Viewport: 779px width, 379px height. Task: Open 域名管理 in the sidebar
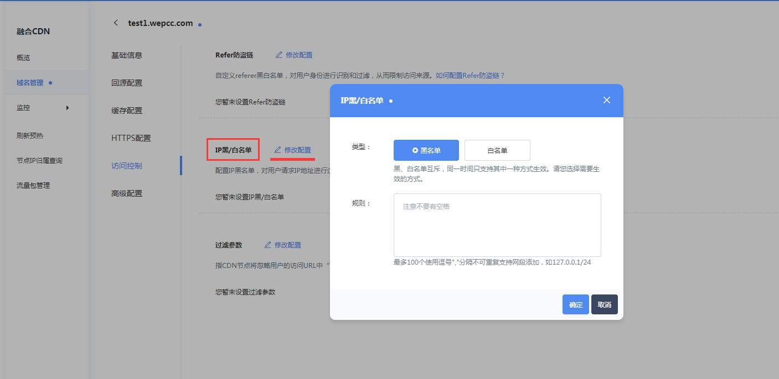pyautogui.click(x=30, y=83)
